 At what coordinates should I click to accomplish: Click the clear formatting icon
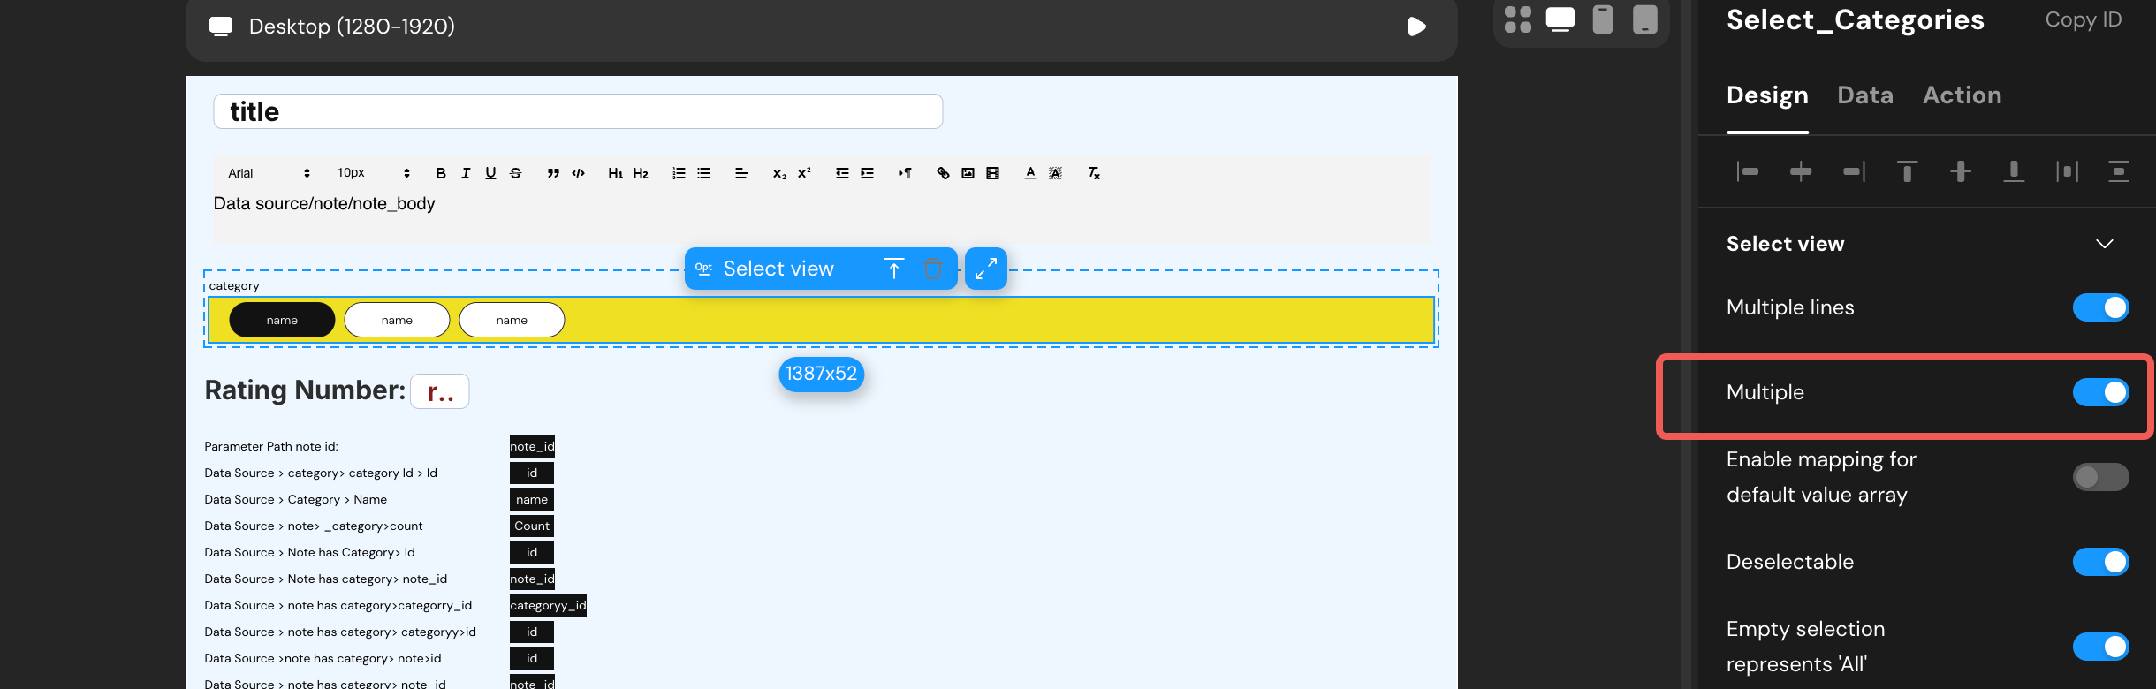[x=1093, y=173]
